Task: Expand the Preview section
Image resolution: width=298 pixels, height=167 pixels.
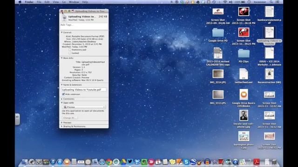Action: tap(61, 122)
